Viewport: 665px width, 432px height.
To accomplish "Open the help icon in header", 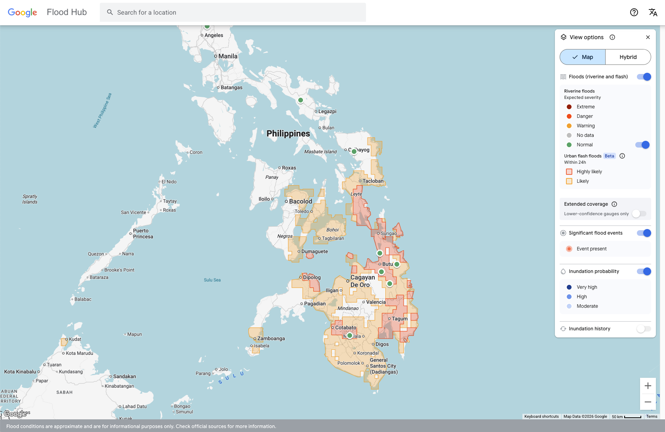I will (x=634, y=12).
